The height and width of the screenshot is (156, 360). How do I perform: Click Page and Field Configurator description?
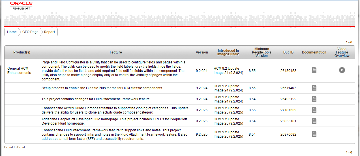(x=113, y=71)
